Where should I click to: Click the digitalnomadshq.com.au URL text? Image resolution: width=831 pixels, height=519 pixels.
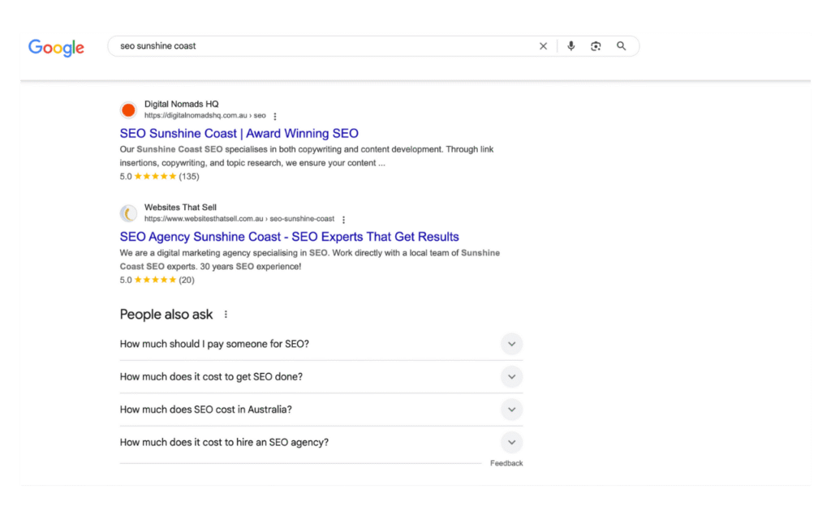[205, 115]
